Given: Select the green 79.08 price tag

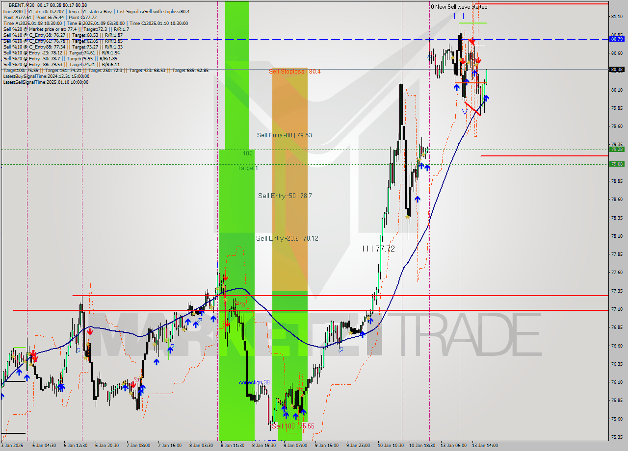Looking at the screenshot, I should 617,164.
